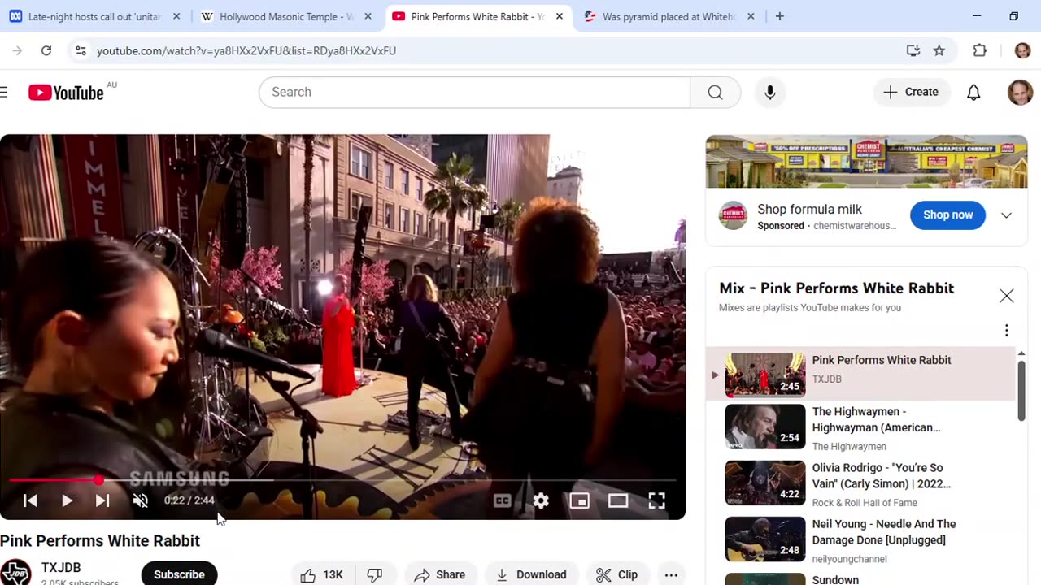Image resolution: width=1041 pixels, height=585 pixels.
Task: Open TXJDB channel avatar
Action: [15, 573]
